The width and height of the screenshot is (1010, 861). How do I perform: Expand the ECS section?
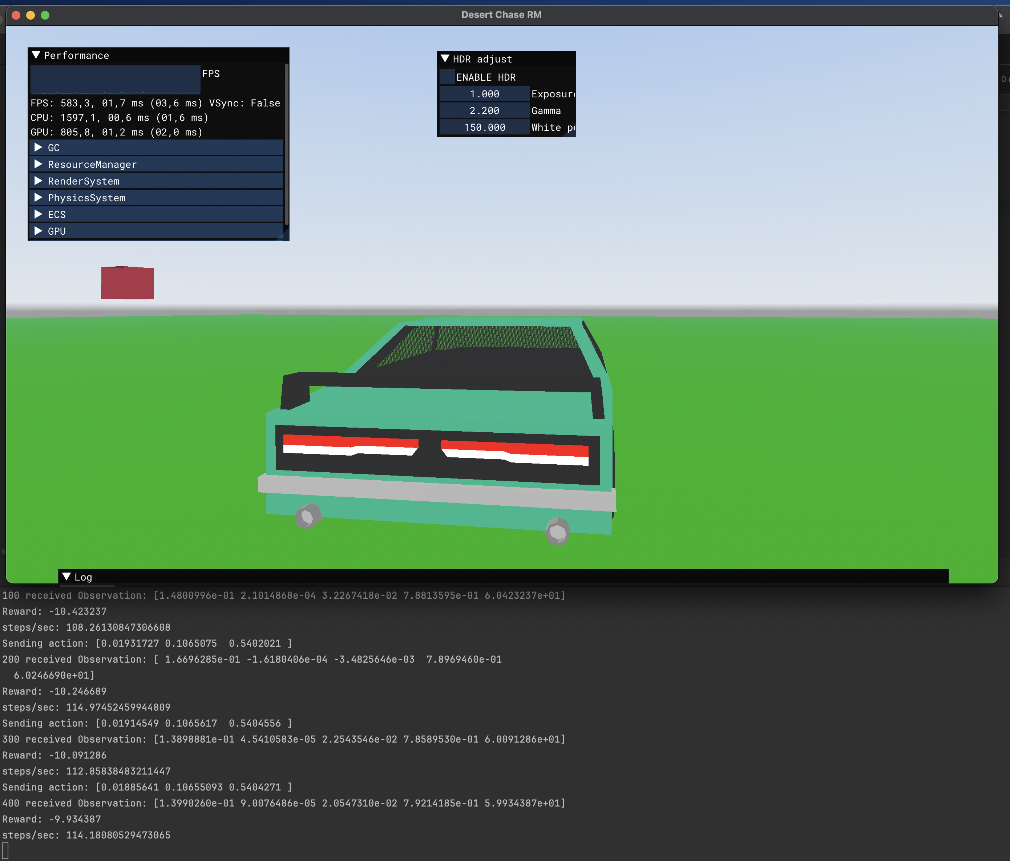(39, 214)
